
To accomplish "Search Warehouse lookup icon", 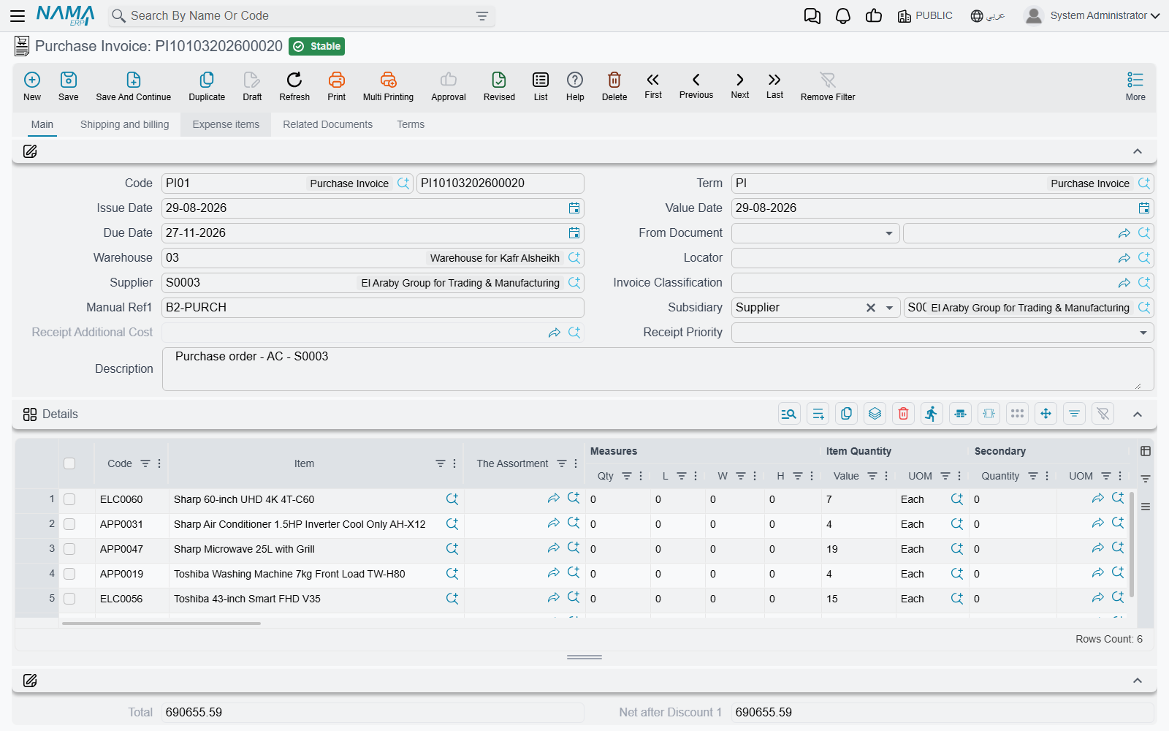I will (x=574, y=258).
